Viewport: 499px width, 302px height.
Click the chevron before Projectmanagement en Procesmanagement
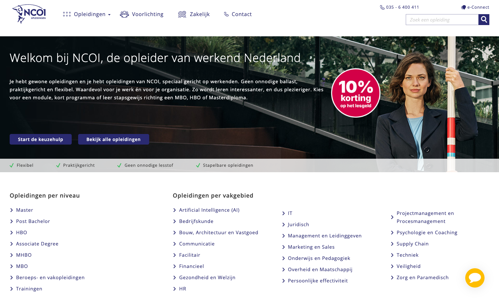pos(392,217)
